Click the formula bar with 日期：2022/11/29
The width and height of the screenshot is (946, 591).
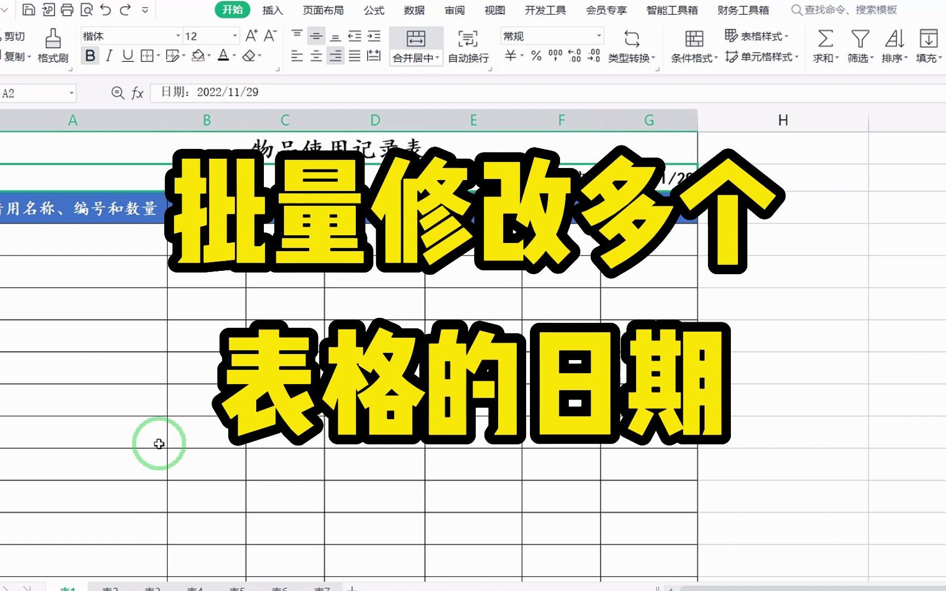coord(547,92)
